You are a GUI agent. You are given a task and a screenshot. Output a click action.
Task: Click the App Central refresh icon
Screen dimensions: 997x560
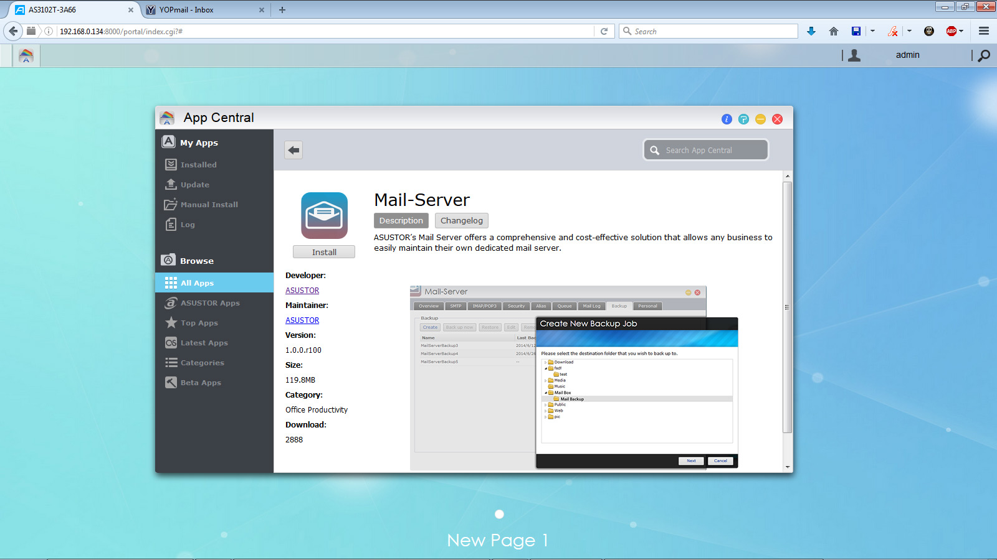coord(743,119)
